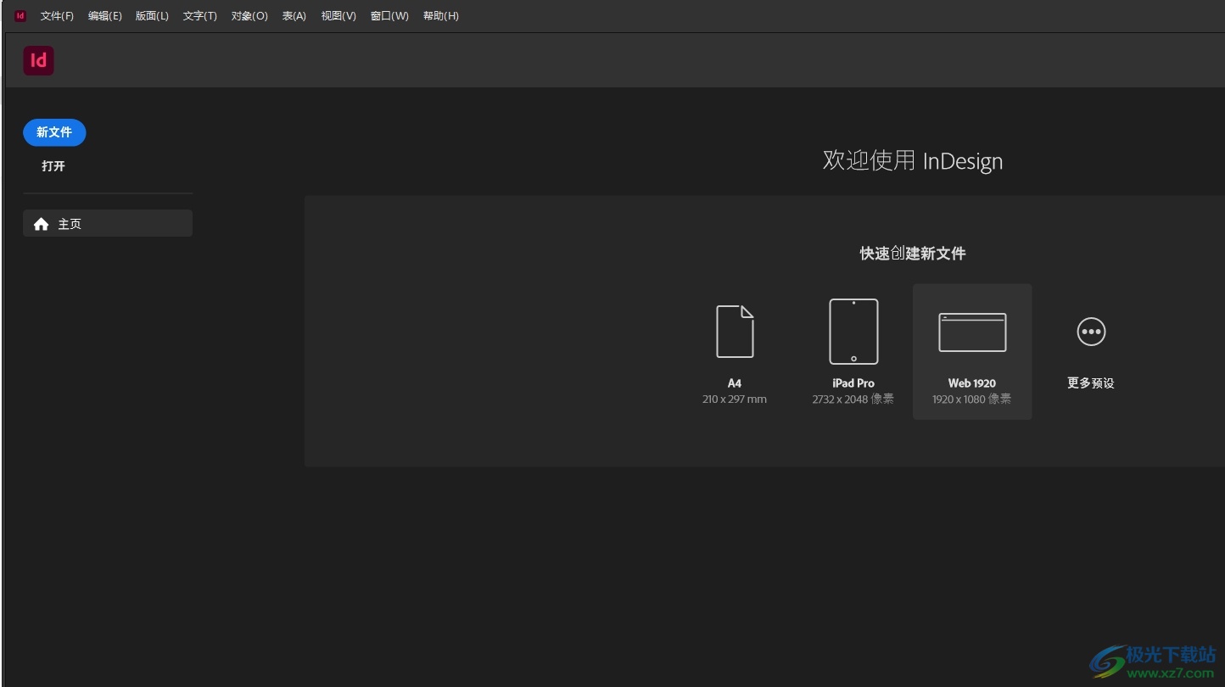Image resolution: width=1225 pixels, height=687 pixels.
Task: Click the iPad Pro preset name
Action: (853, 383)
